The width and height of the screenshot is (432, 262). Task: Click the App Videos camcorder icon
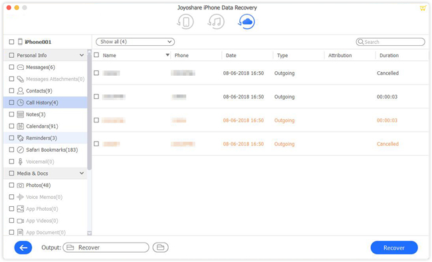click(21, 221)
